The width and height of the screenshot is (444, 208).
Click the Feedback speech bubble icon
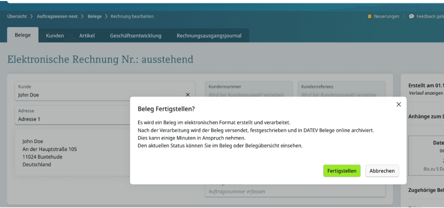pos(411,16)
